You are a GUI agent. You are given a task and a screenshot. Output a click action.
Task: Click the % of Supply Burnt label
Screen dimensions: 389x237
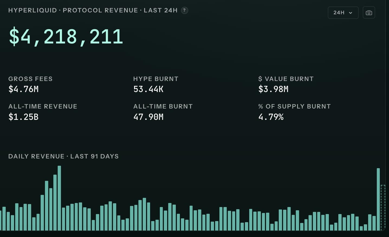coord(294,106)
